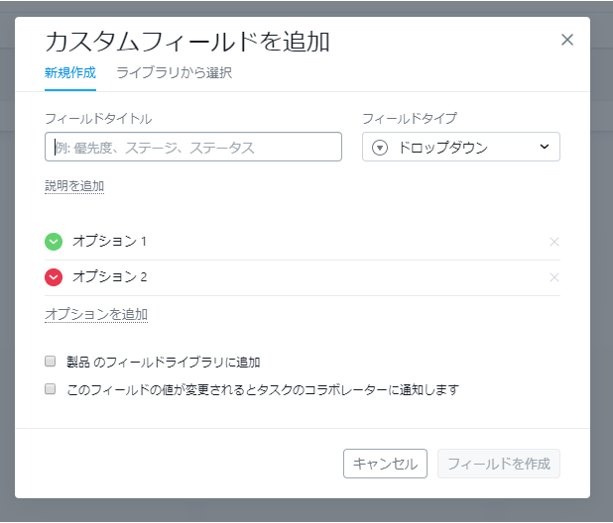Focus the フィールドタイトル text input
Viewport: 613px width, 523px height.
(193, 148)
